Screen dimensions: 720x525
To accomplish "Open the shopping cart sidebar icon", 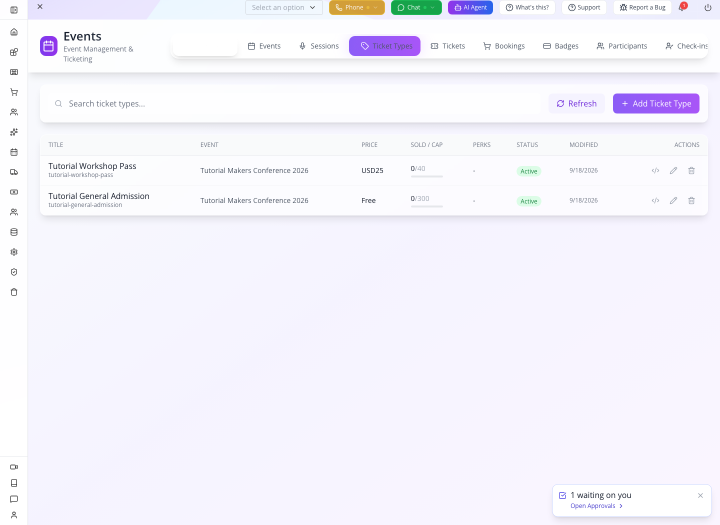I will (x=14, y=92).
